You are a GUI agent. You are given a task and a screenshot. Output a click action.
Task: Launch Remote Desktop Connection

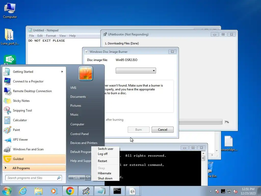click(x=34, y=91)
